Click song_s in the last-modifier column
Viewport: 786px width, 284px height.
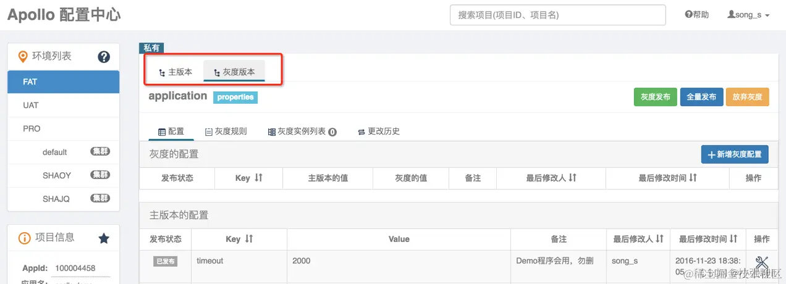625,261
